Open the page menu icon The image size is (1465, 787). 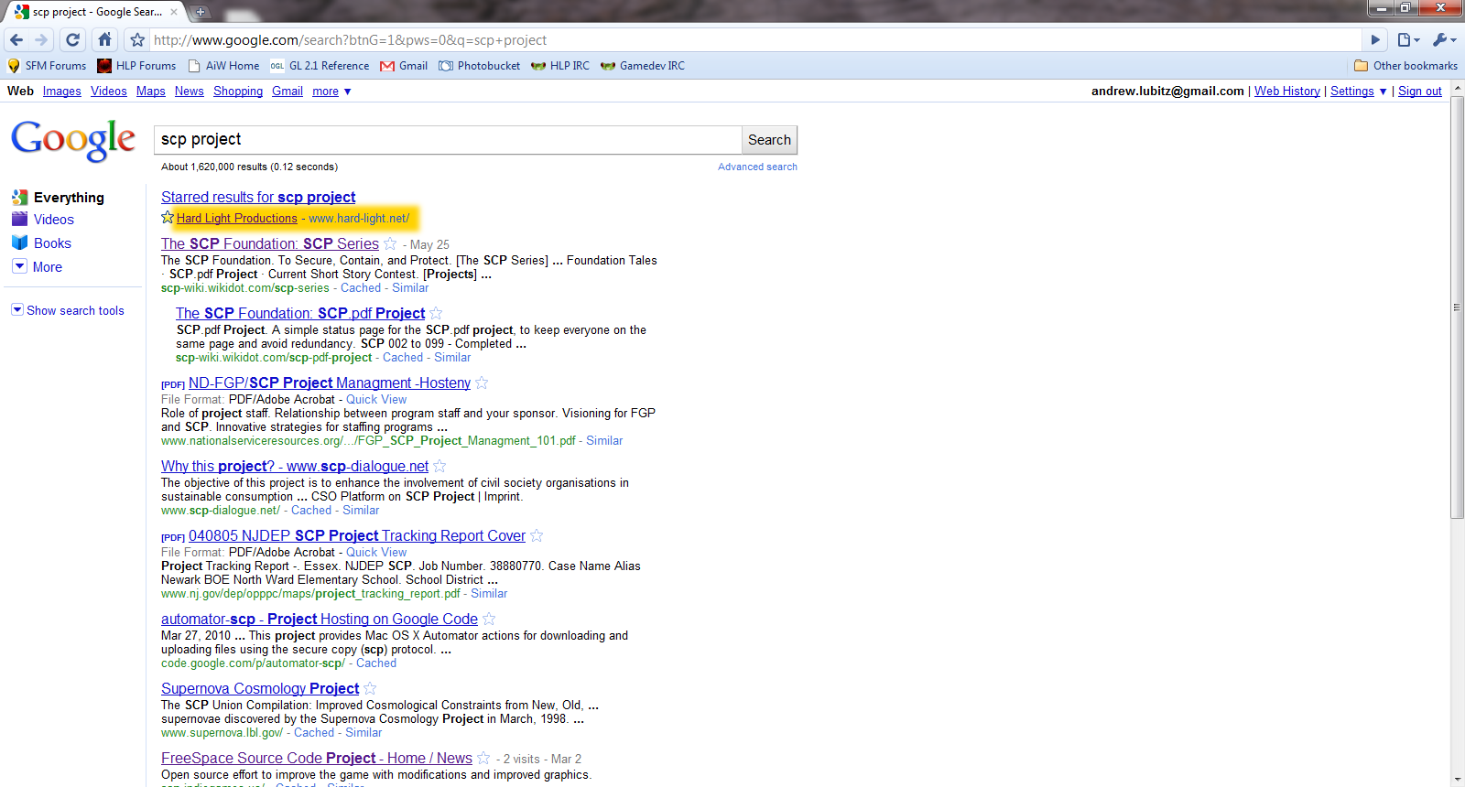point(1408,39)
